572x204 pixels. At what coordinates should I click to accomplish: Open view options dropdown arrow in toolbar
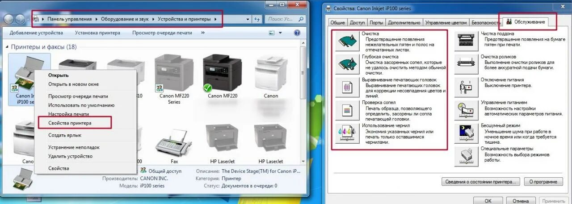point(280,33)
